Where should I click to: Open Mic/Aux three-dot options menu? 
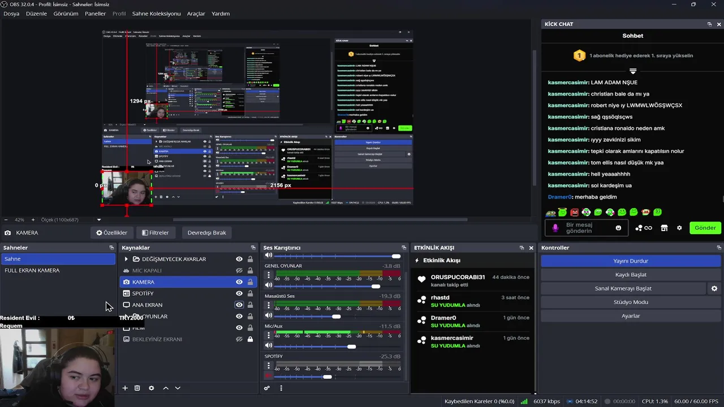tap(269, 335)
